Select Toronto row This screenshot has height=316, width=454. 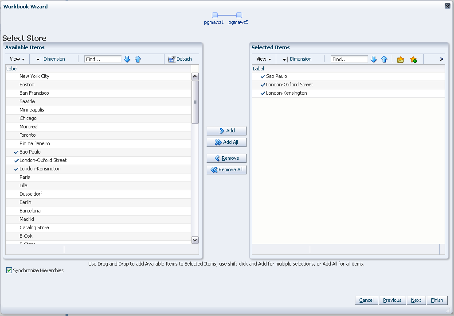click(x=98, y=135)
